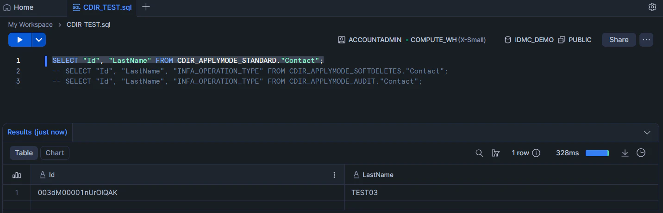Download the query results
The width and height of the screenshot is (663, 213).
625,153
